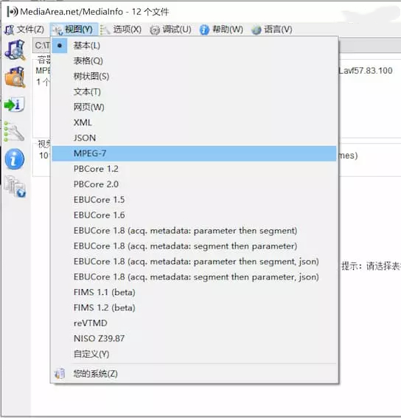Click the blue About info icon
This screenshot has width=401, height=418.
(x=15, y=159)
